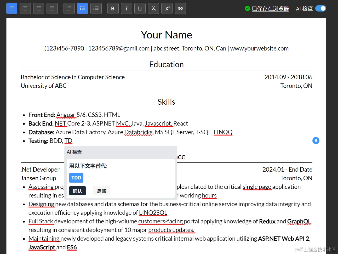338x254 pixels.
Task: Click the underlined phrase Full Stack
Action: (x=41, y=221)
